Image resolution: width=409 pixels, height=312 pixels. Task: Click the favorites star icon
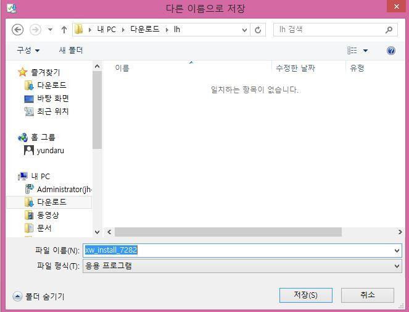click(x=23, y=72)
